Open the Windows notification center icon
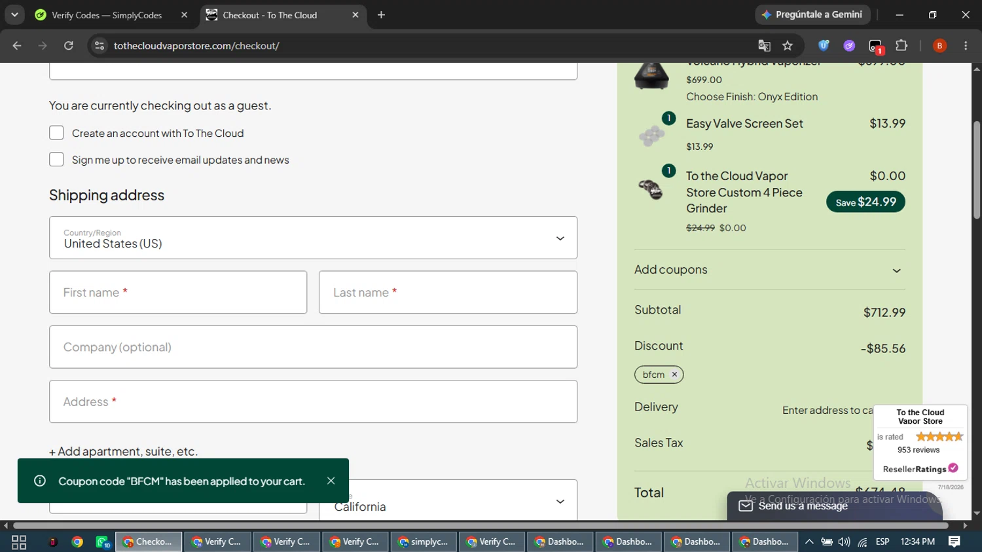This screenshot has height=552, width=982. pyautogui.click(x=955, y=542)
